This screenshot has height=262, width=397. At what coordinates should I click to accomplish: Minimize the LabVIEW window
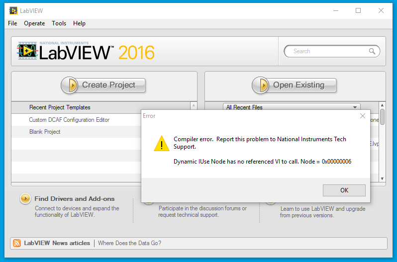coord(336,10)
